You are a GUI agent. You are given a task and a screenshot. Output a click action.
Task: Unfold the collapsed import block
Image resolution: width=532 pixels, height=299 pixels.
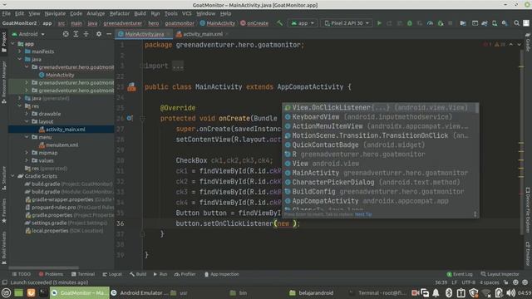pos(142,66)
